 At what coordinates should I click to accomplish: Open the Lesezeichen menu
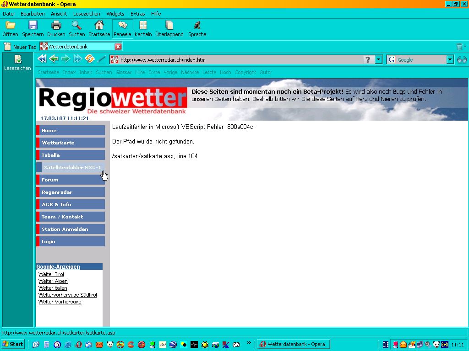pyautogui.click(x=87, y=14)
